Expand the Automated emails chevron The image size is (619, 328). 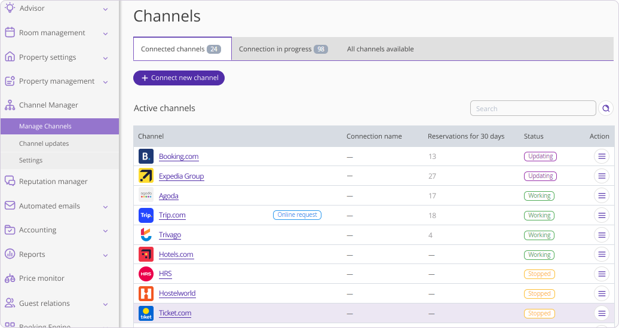click(105, 207)
